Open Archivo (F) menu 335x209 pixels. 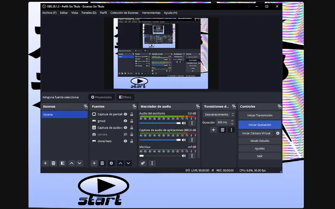point(50,13)
